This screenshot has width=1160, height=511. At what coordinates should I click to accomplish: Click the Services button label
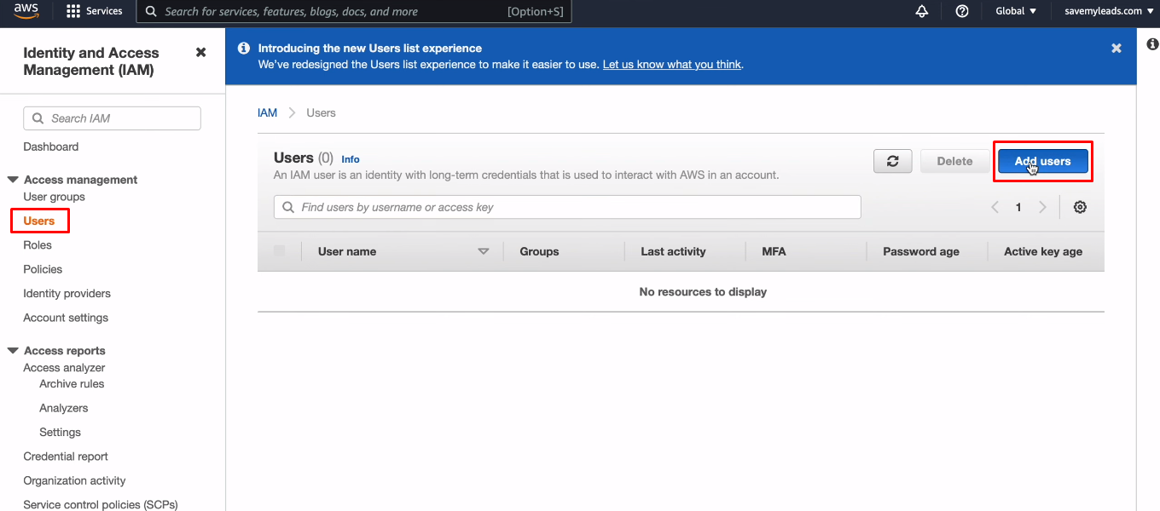point(104,11)
